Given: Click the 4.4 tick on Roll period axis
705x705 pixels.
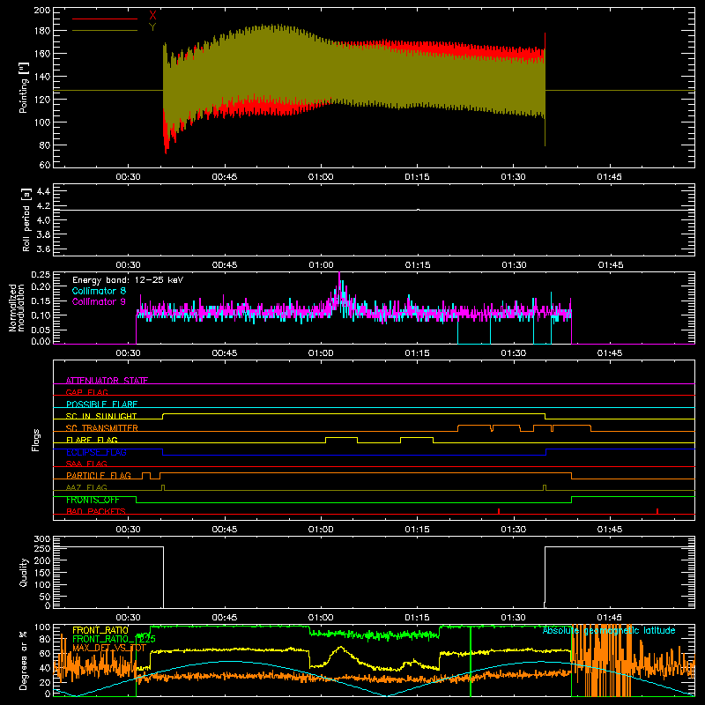Looking at the screenshot, I should 43,191.
